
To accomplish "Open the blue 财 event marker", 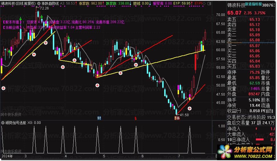I will coord(99,118).
